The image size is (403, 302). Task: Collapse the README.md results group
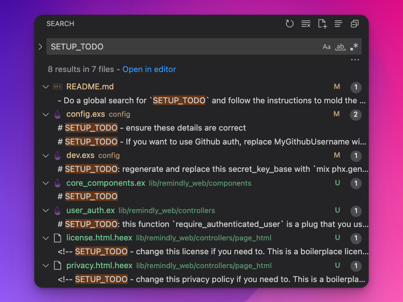[x=46, y=87]
